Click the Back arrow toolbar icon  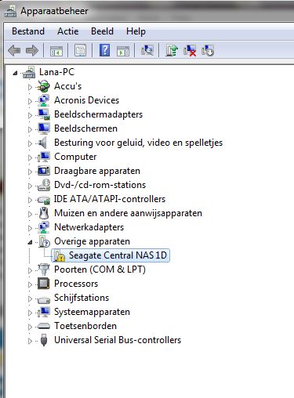click(x=14, y=50)
